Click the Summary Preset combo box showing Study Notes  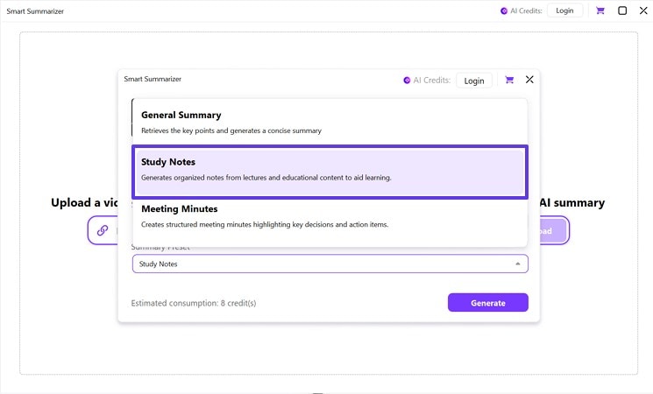coord(324,264)
